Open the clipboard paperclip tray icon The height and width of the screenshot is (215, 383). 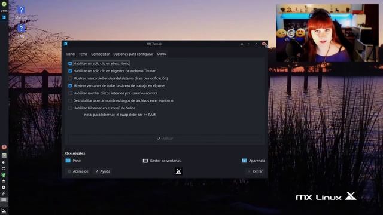[x=4, y=193]
